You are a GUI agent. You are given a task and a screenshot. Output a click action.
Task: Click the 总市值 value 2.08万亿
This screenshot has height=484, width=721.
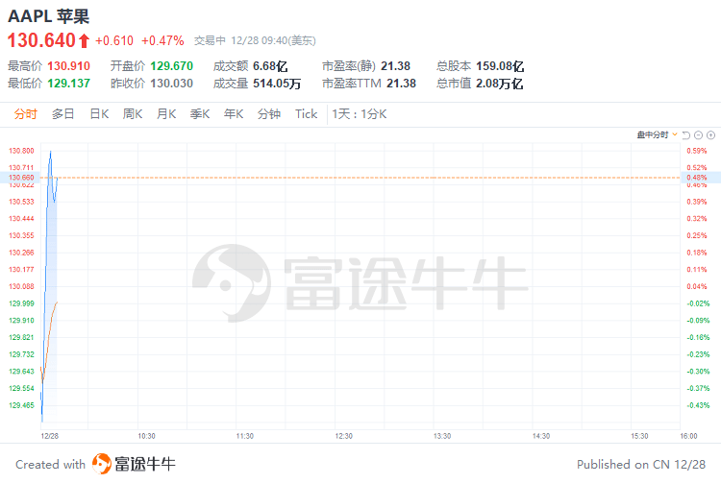(499, 84)
